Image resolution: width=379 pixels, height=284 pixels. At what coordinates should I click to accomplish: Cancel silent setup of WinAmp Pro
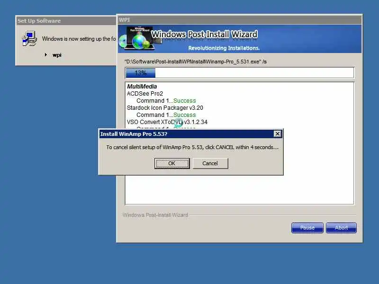pyautogui.click(x=210, y=163)
